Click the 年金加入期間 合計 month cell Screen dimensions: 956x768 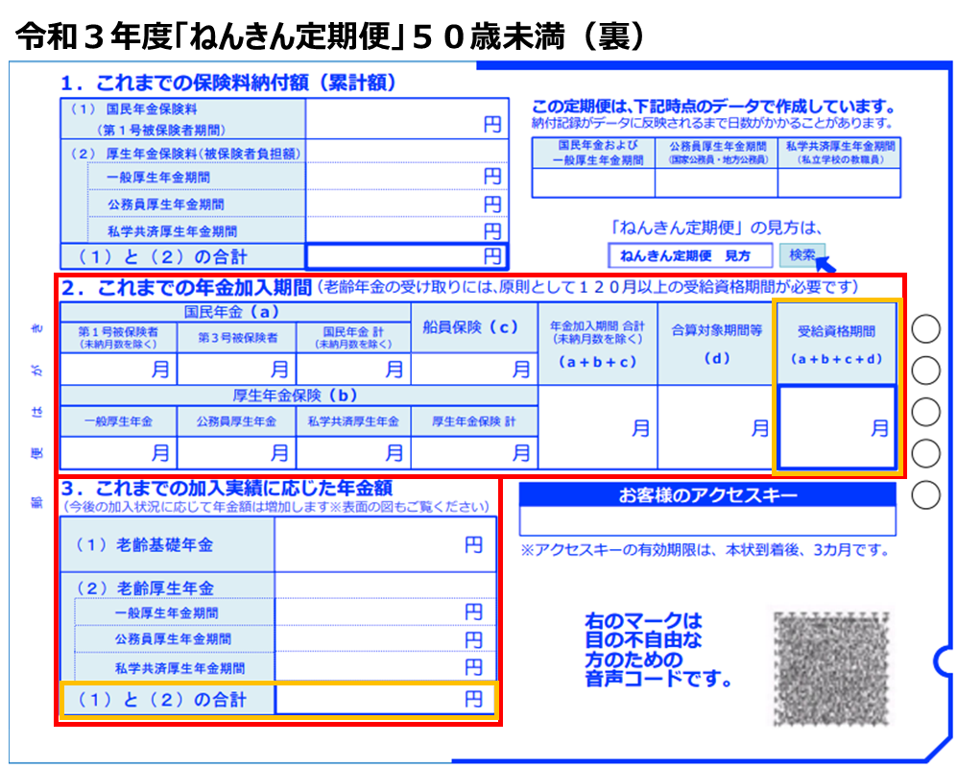(x=597, y=427)
